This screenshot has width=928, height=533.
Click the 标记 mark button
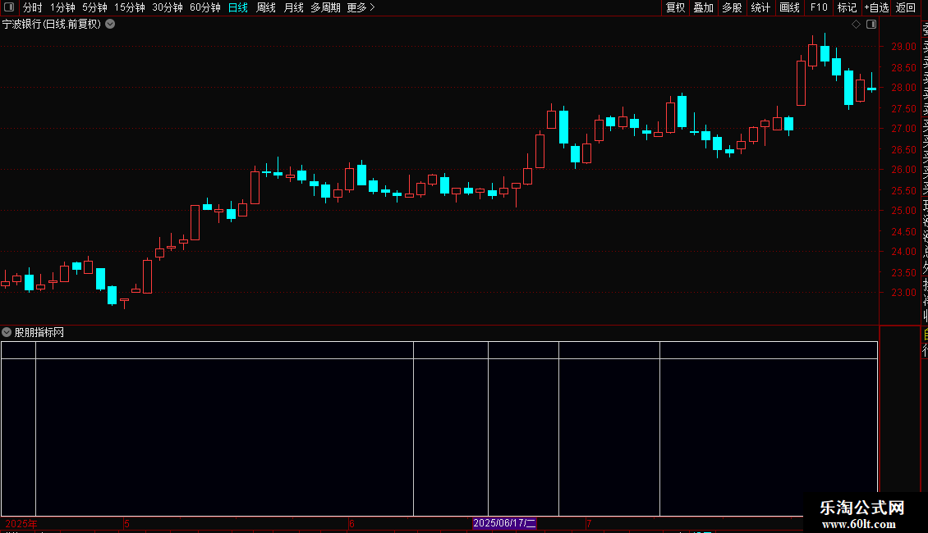coord(847,7)
